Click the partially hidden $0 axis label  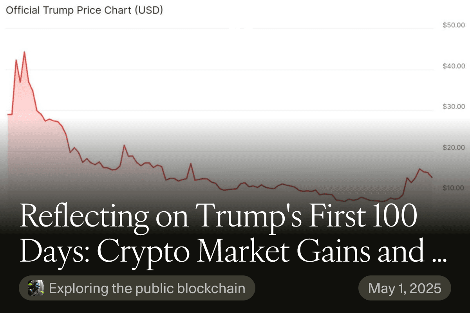446,228
